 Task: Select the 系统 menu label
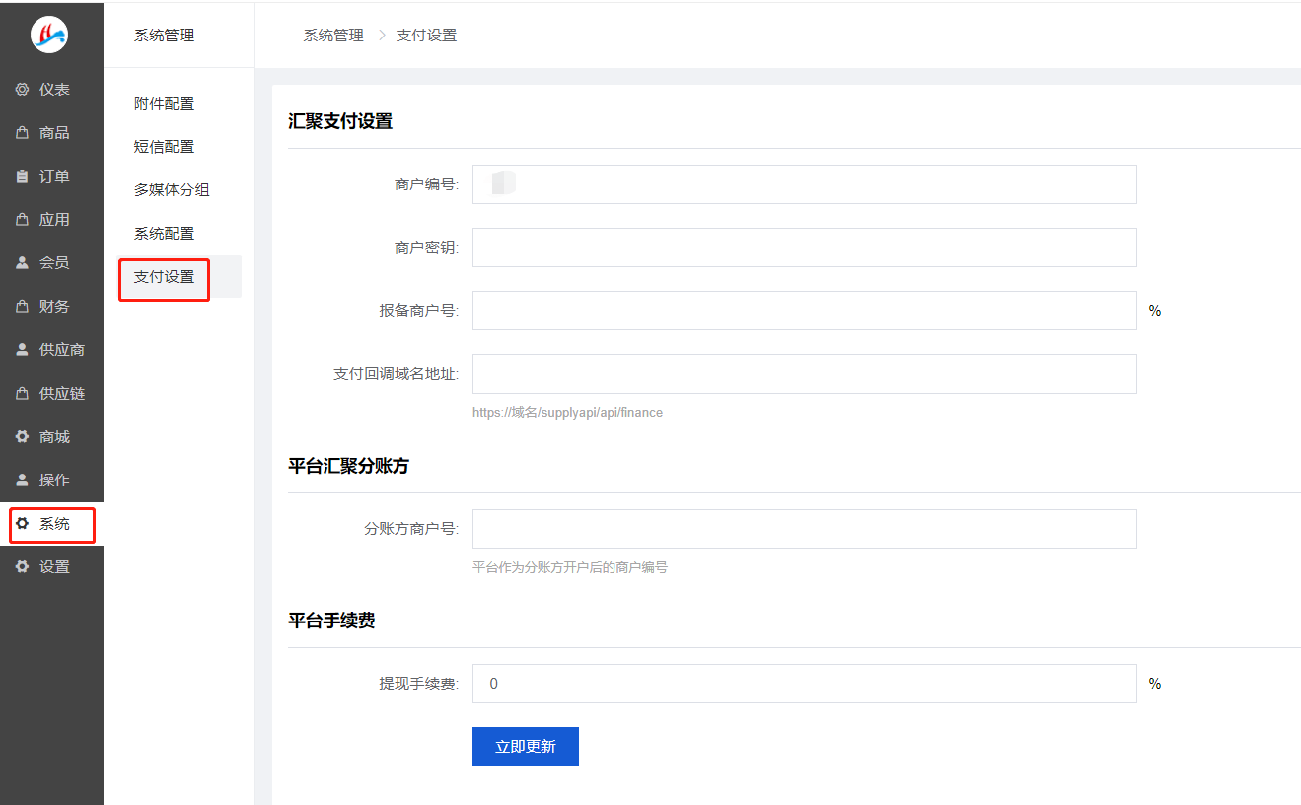pos(54,524)
